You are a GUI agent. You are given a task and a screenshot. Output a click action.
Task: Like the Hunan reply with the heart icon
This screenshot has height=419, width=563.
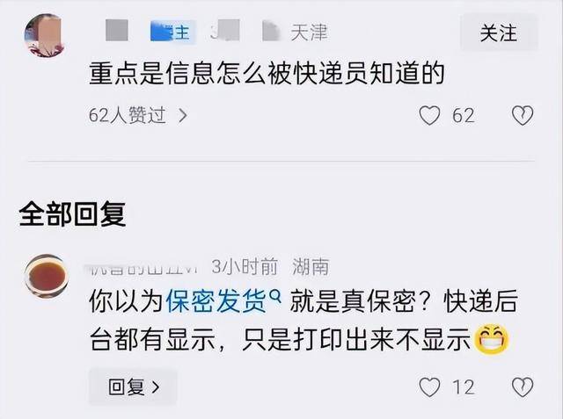429,387
